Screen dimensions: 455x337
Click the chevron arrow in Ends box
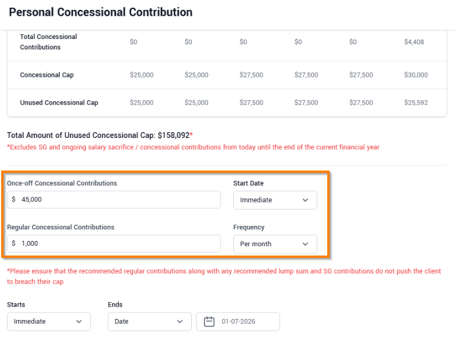pos(180,321)
